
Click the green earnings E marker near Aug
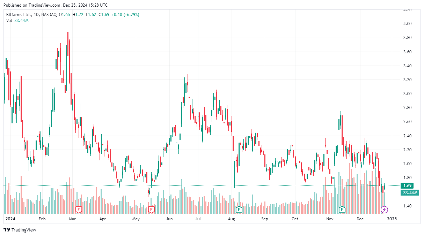pos(239,210)
